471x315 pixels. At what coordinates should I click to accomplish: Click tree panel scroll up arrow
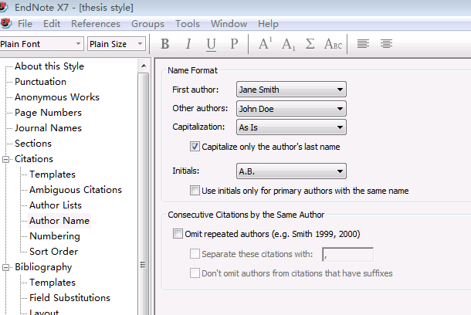[x=144, y=66]
